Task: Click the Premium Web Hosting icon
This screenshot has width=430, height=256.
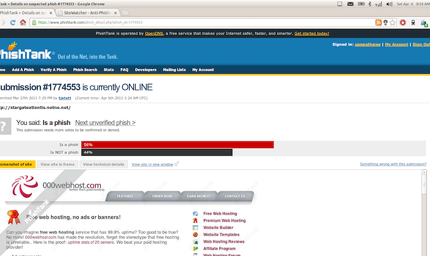Action: (x=195, y=220)
